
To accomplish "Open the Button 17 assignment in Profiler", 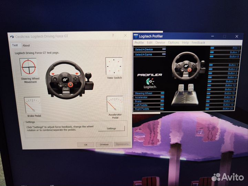I will 220,101.
